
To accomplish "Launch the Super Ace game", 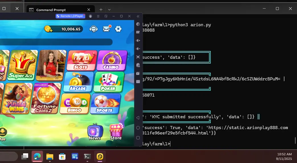I will pyautogui.click(x=22, y=65).
